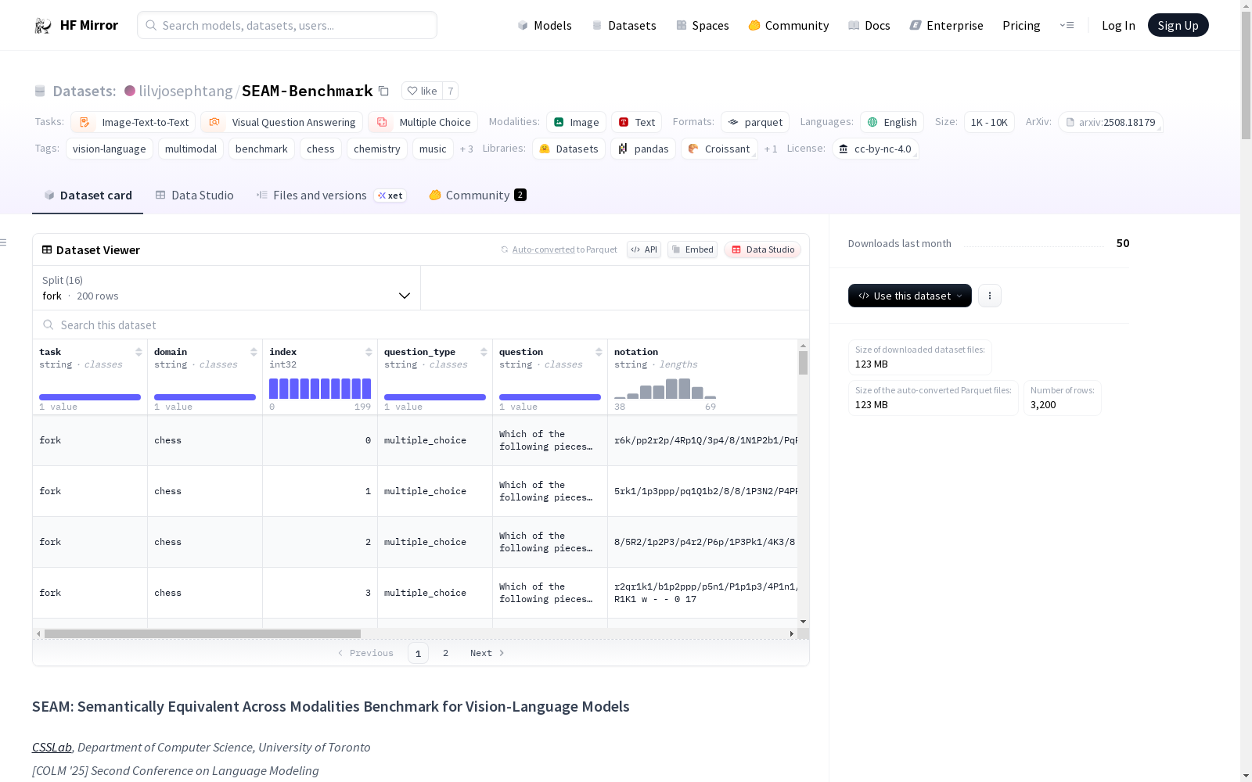1252x782 pixels.
Task: Sort the index column
Action: point(369,352)
